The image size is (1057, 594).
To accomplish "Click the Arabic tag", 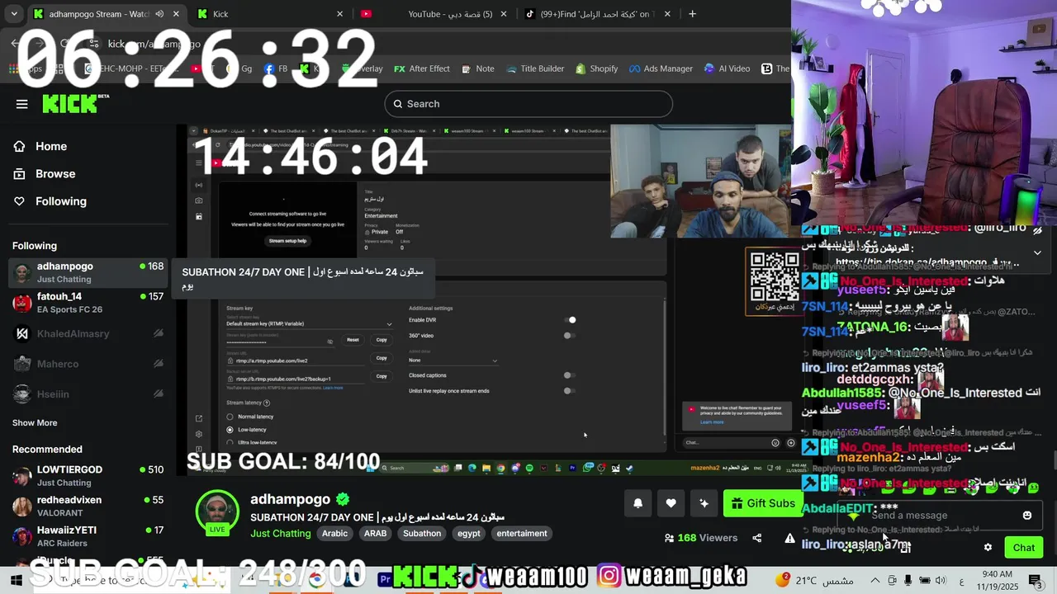I will [334, 534].
